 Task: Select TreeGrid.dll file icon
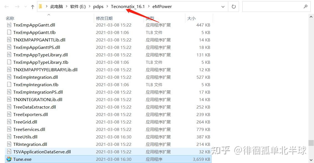[9, 122]
